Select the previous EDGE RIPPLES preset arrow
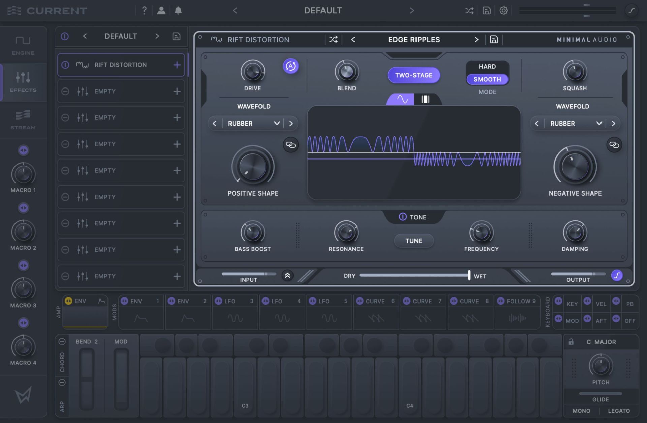 353,40
